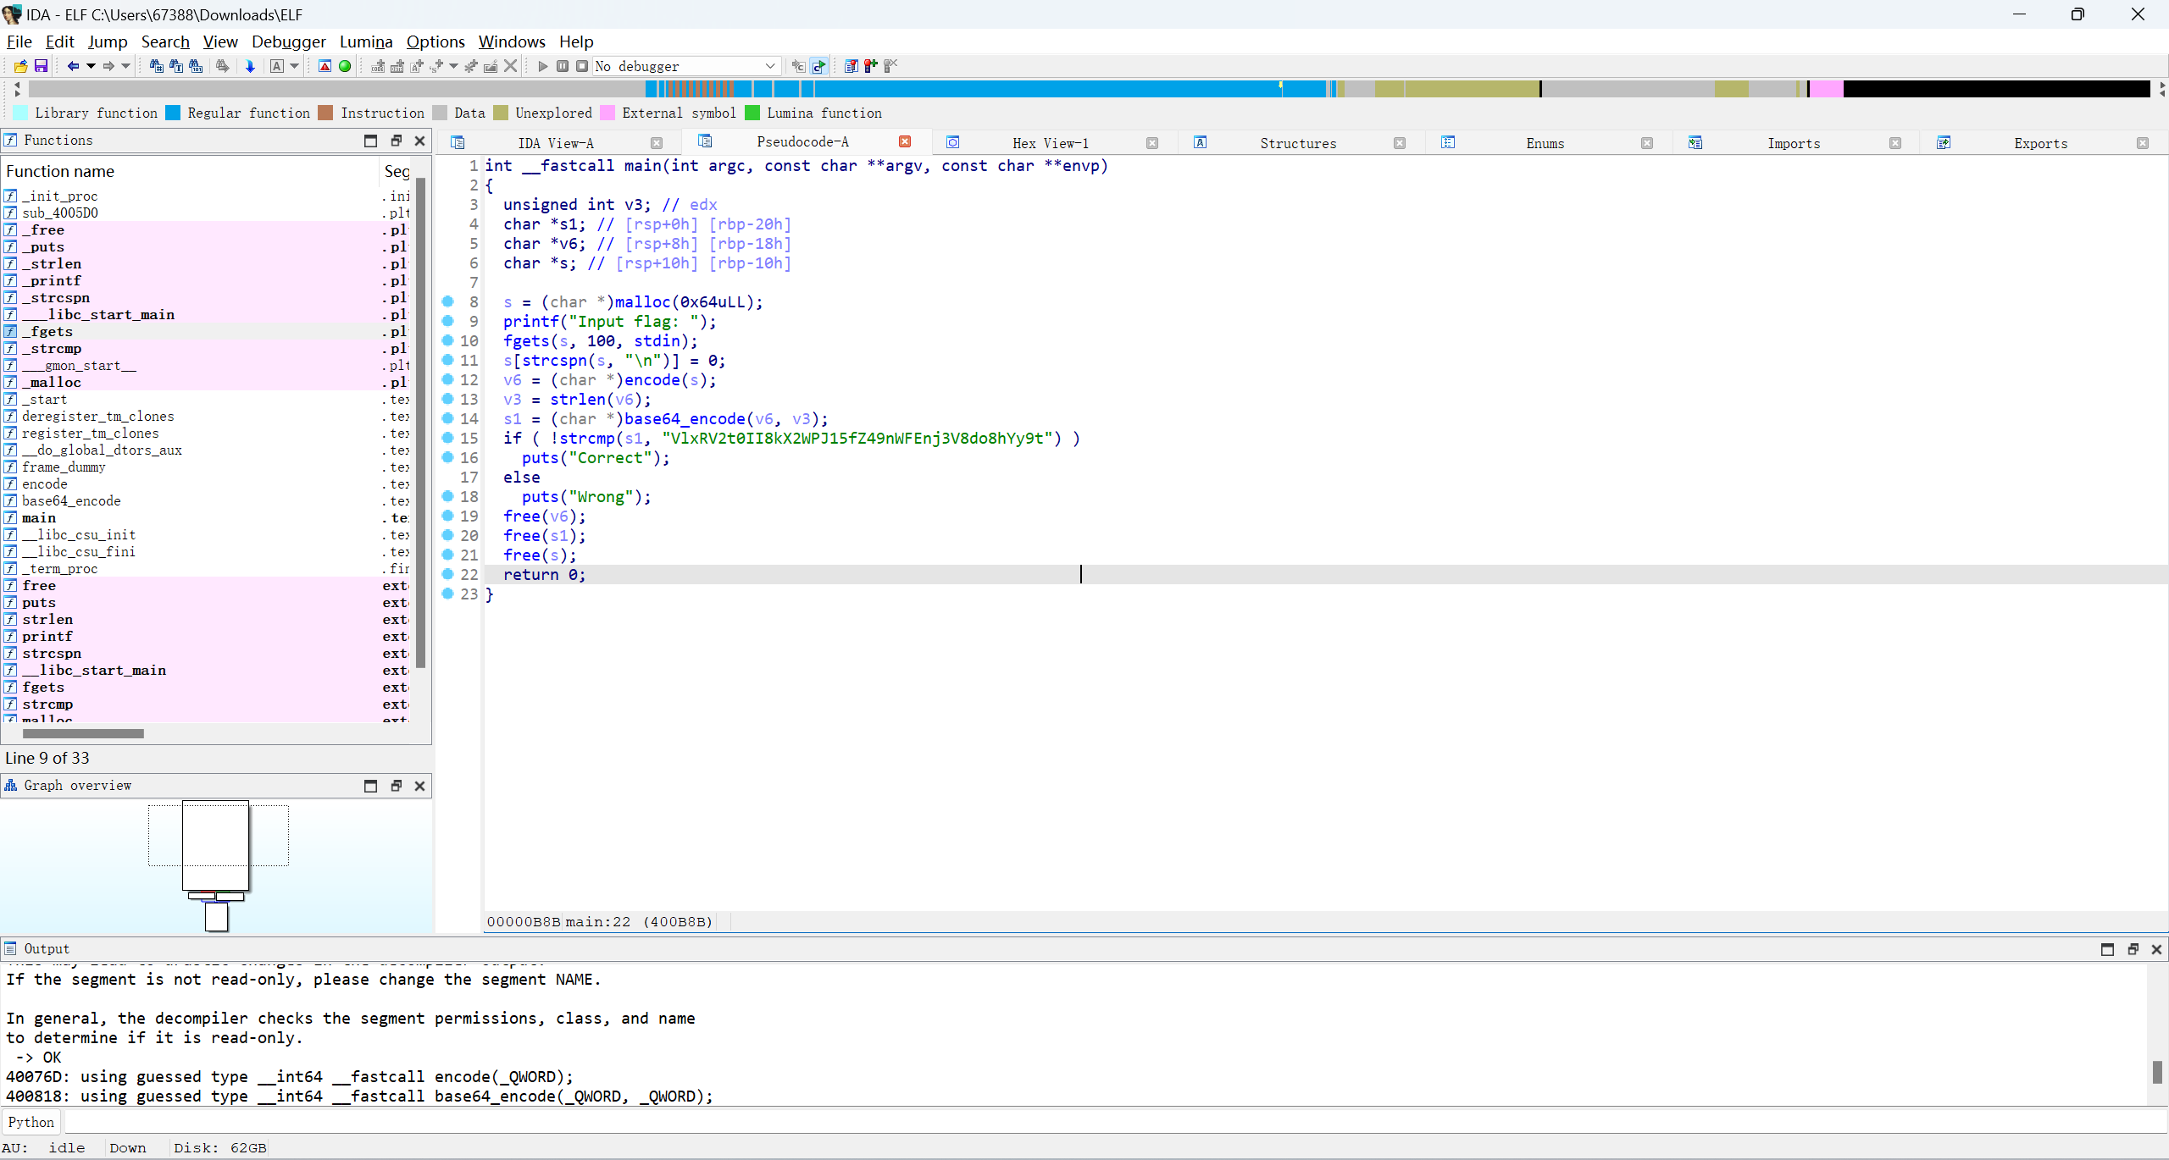
Task: Click the add breakpoint traffic light icon
Action: [871, 66]
